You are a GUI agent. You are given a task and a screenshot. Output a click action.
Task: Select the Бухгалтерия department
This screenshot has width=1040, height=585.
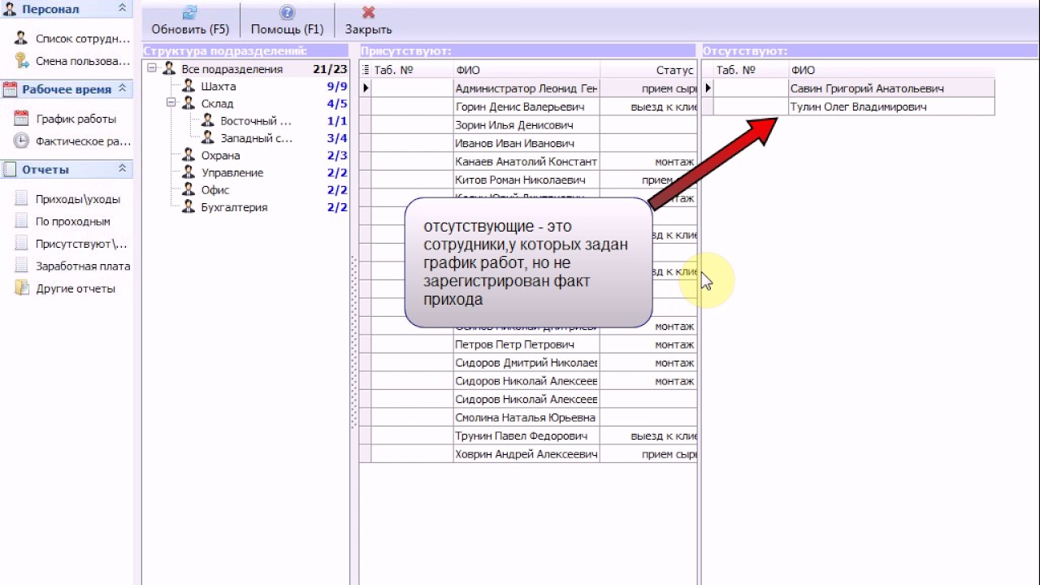(x=234, y=207)
